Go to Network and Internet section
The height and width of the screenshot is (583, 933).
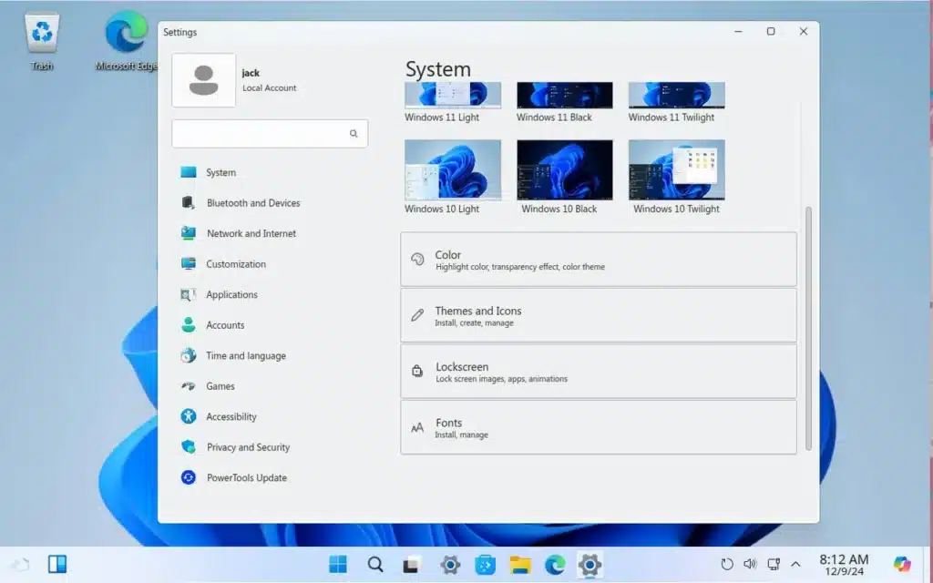coord(251,233)
